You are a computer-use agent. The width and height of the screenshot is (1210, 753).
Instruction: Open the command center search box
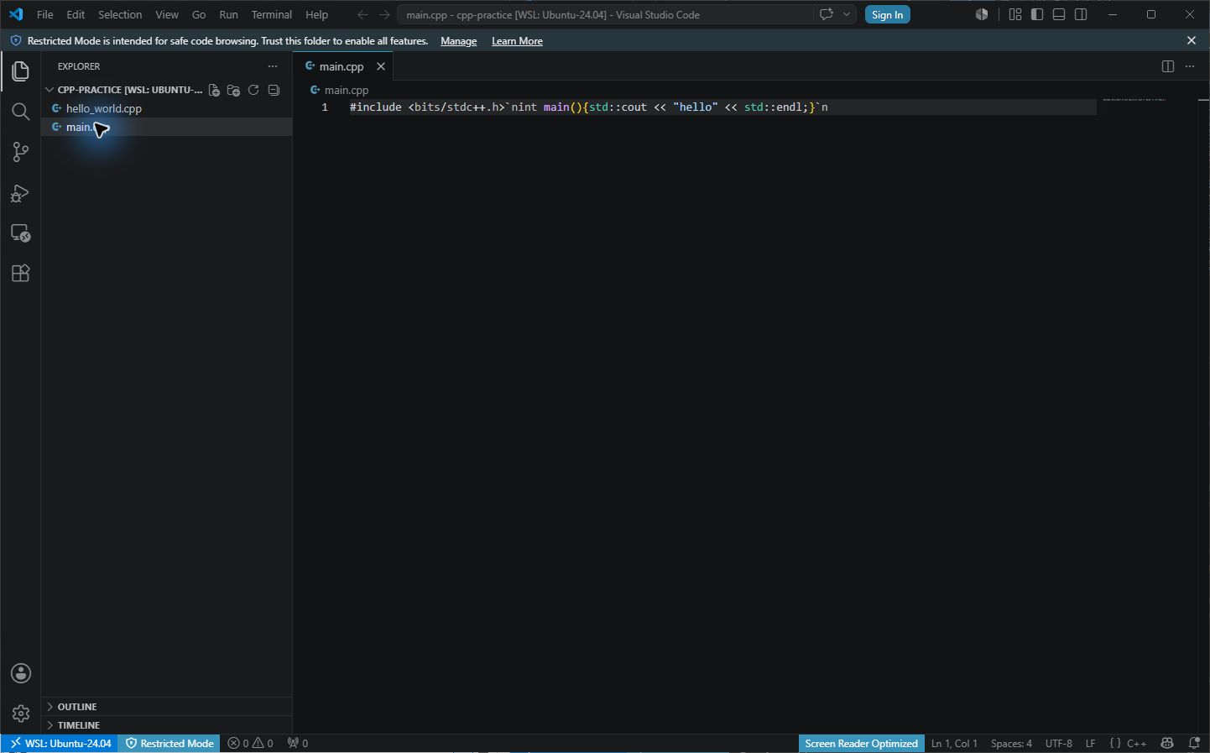click(604, 14)
